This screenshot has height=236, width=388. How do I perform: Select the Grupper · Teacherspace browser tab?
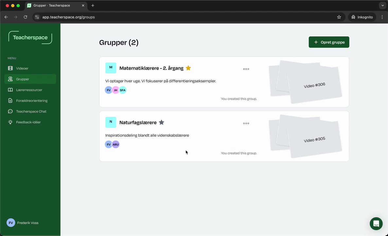56,6
